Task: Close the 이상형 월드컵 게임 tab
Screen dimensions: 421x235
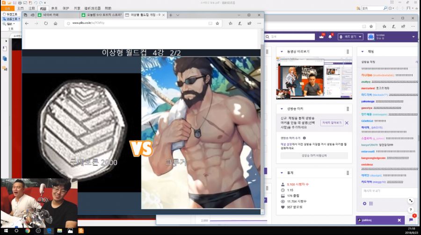Action: pos(164,15)
